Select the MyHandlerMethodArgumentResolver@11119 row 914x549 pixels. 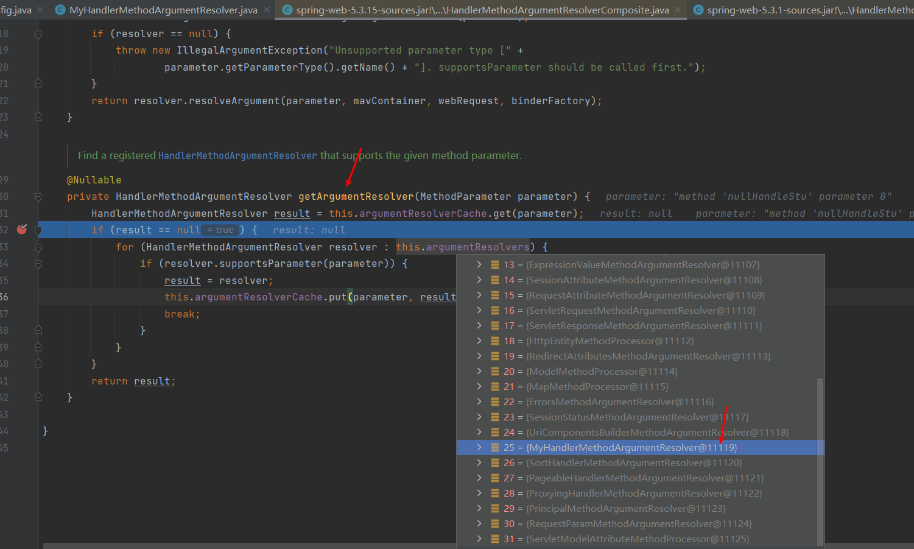640,447
